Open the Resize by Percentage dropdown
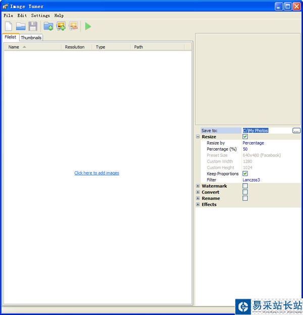 point(271,143)
